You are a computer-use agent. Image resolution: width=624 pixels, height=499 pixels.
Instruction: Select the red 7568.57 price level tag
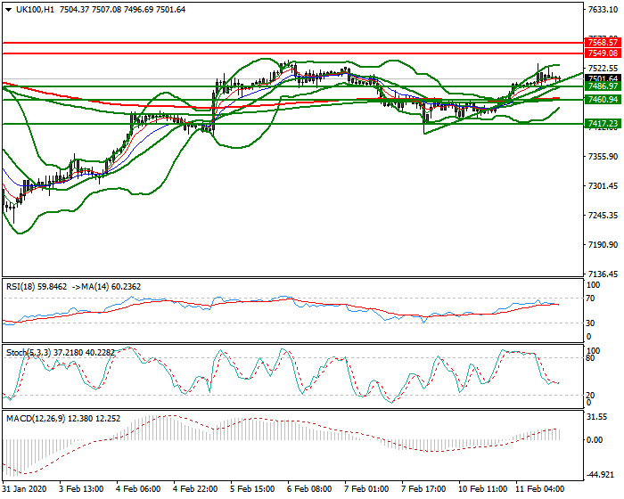click(603, 42)
